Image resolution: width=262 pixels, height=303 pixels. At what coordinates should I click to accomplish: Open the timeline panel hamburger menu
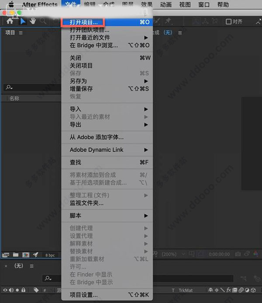pyautogui.click(x=31, y=266)
